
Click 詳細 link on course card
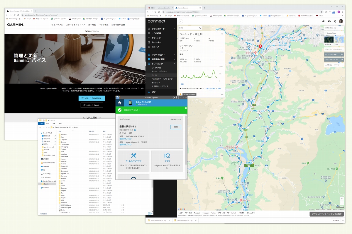pos(219,88)
